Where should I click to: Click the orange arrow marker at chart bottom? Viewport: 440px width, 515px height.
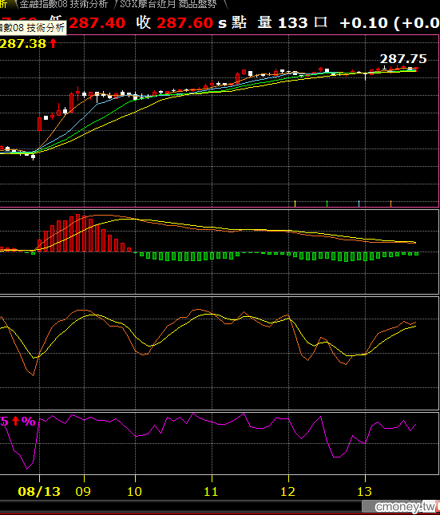click(390, 204)
